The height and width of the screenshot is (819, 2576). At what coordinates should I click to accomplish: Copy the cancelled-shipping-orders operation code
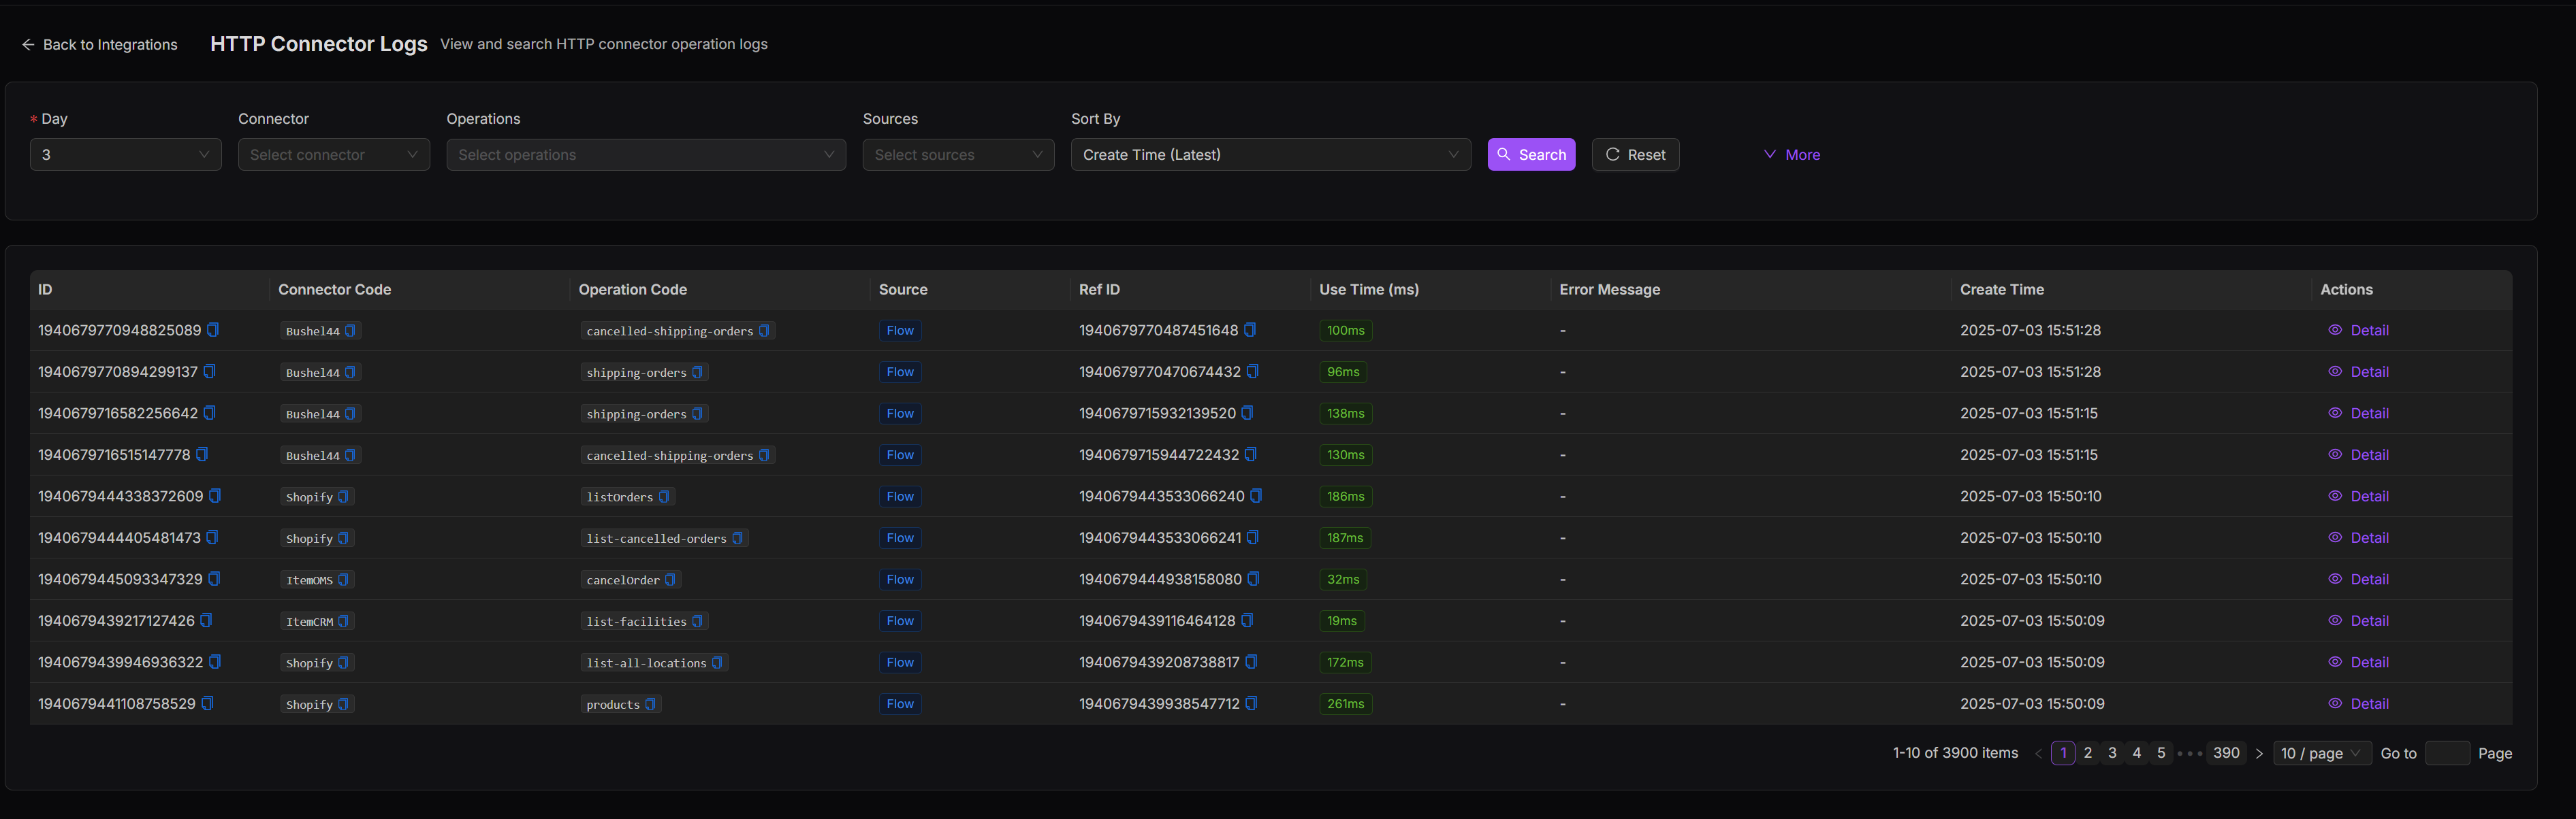pyautogui.click(x=764, y=331)
